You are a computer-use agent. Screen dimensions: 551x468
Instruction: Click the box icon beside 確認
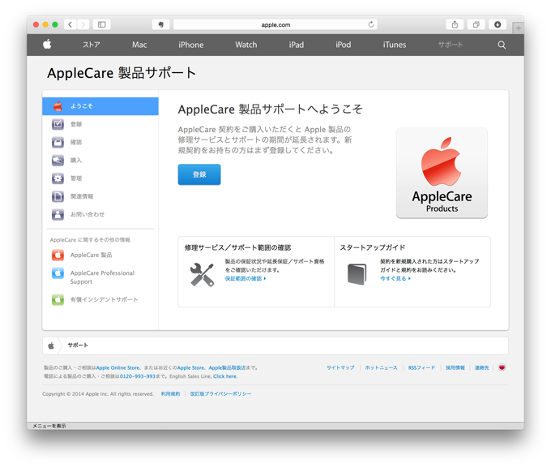pos(58,142)
